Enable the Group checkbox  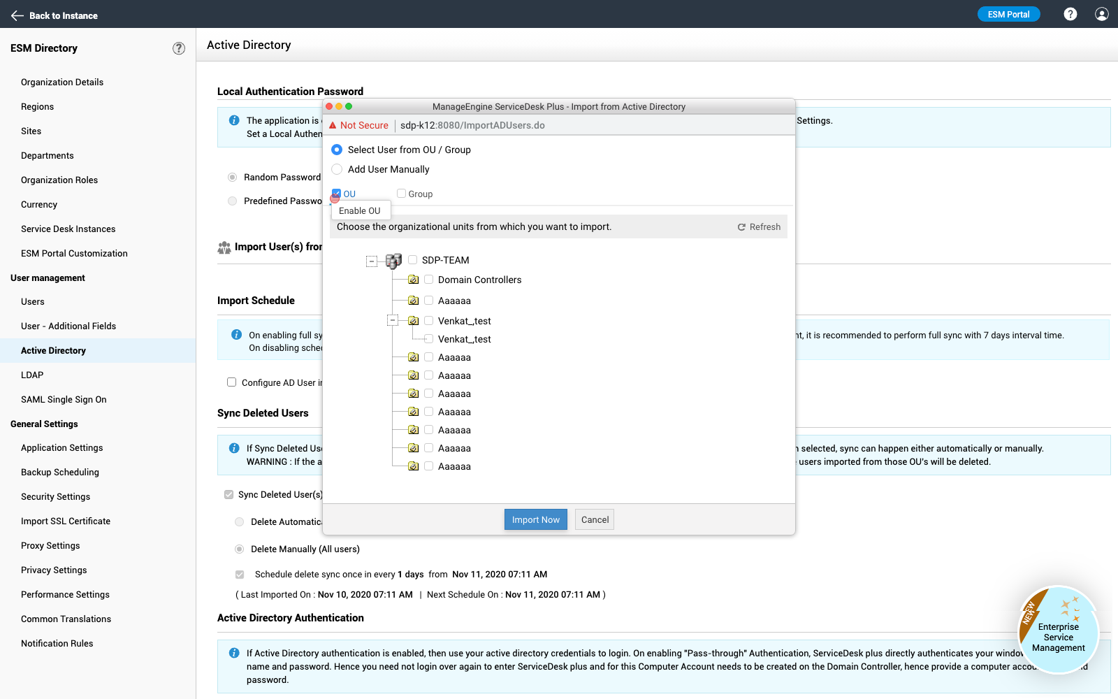click(401, 194)
